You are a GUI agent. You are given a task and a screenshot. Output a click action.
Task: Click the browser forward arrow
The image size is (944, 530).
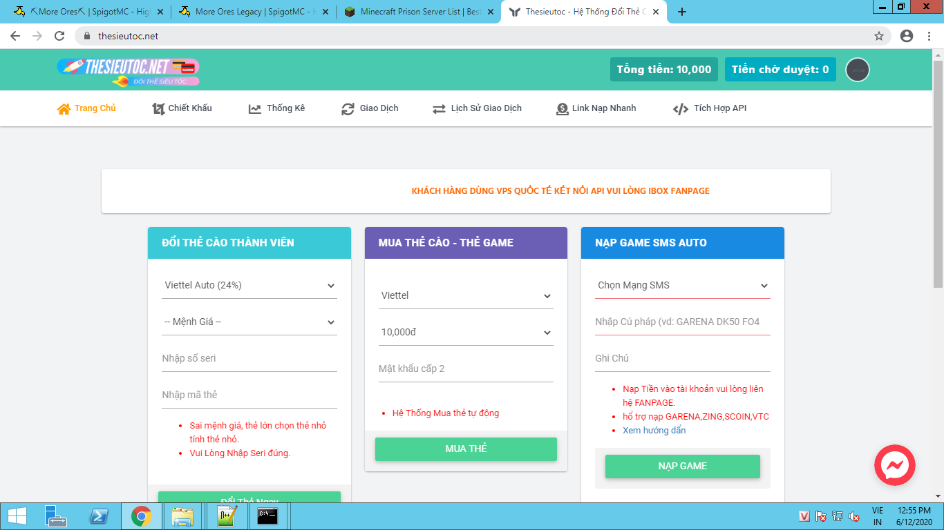[37, 36]
